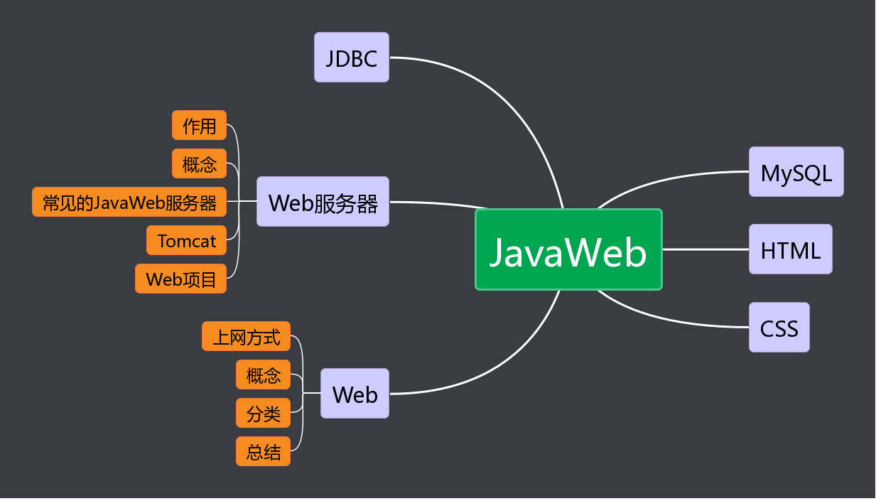The image size is (881, 501).
Task: Click the CSS topic node
Action: pos(779,328)
